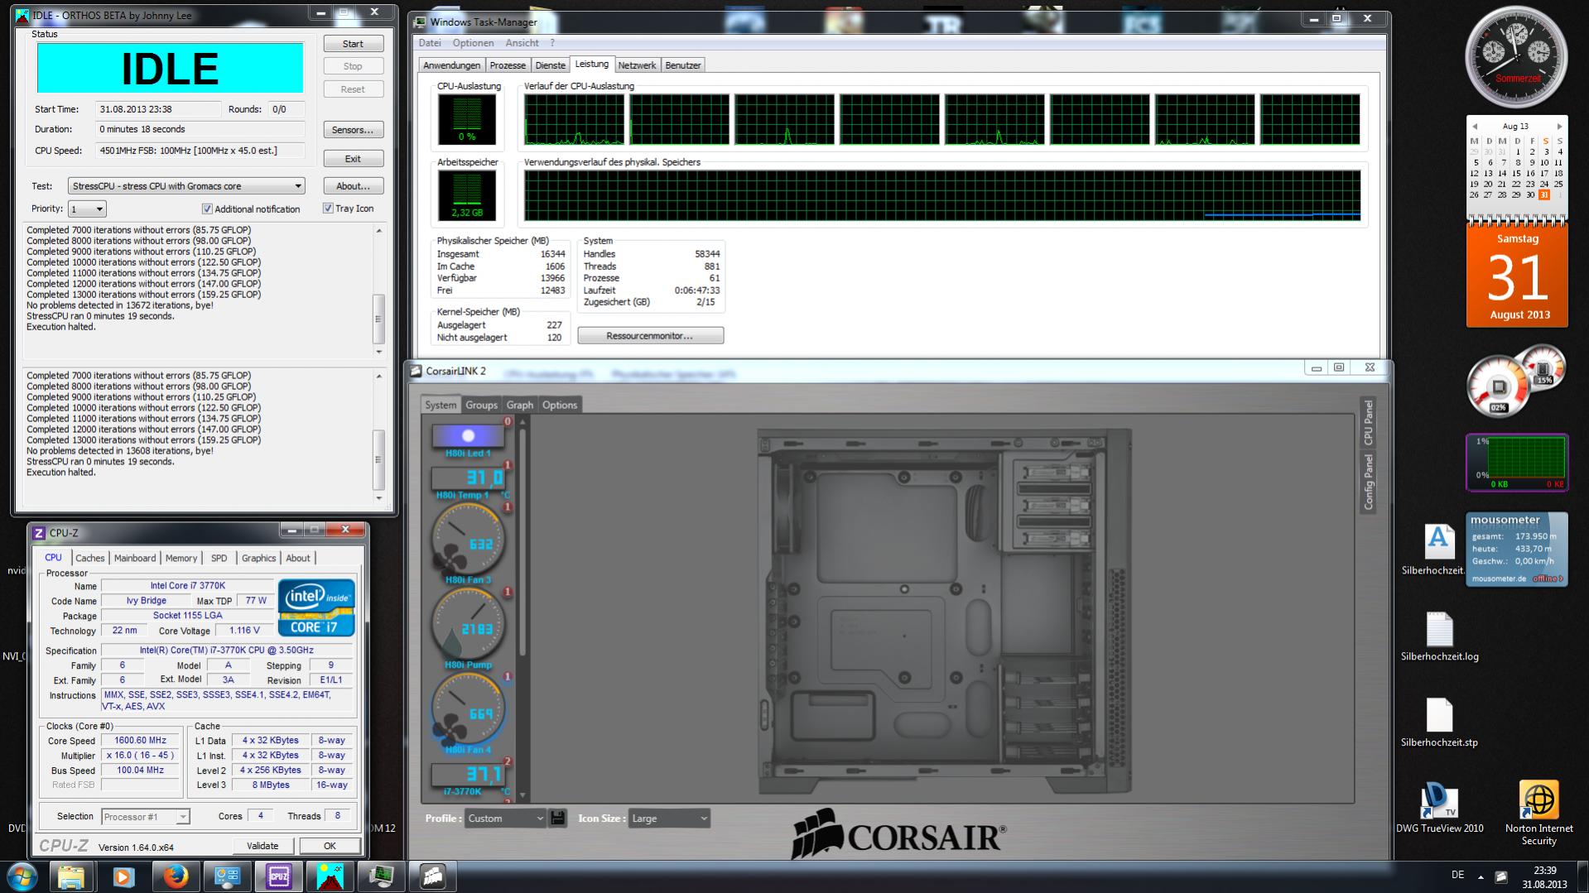
Task: Click the taskbar clock showing 23:39
Action: (1543, 877)
